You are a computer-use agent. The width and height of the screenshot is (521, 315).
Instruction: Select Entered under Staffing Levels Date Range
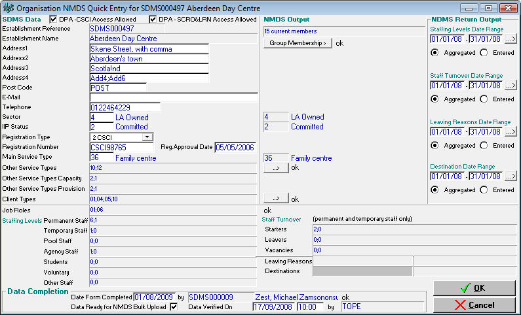[484, 53]
